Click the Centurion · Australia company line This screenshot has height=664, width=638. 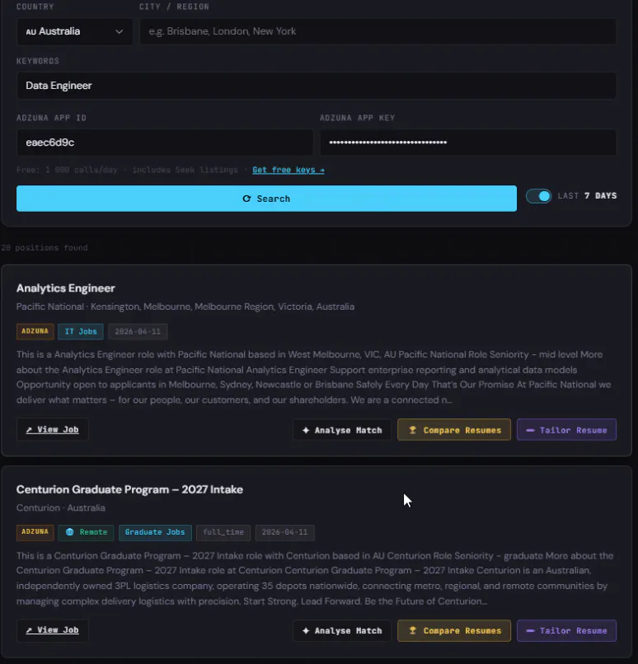pyautogui.click(x=60, y=507)
